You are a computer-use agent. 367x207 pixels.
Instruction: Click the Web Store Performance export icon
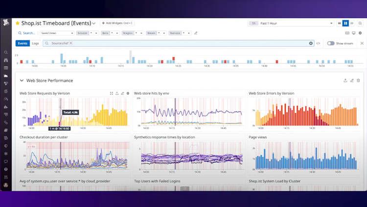tap(345, 81)
